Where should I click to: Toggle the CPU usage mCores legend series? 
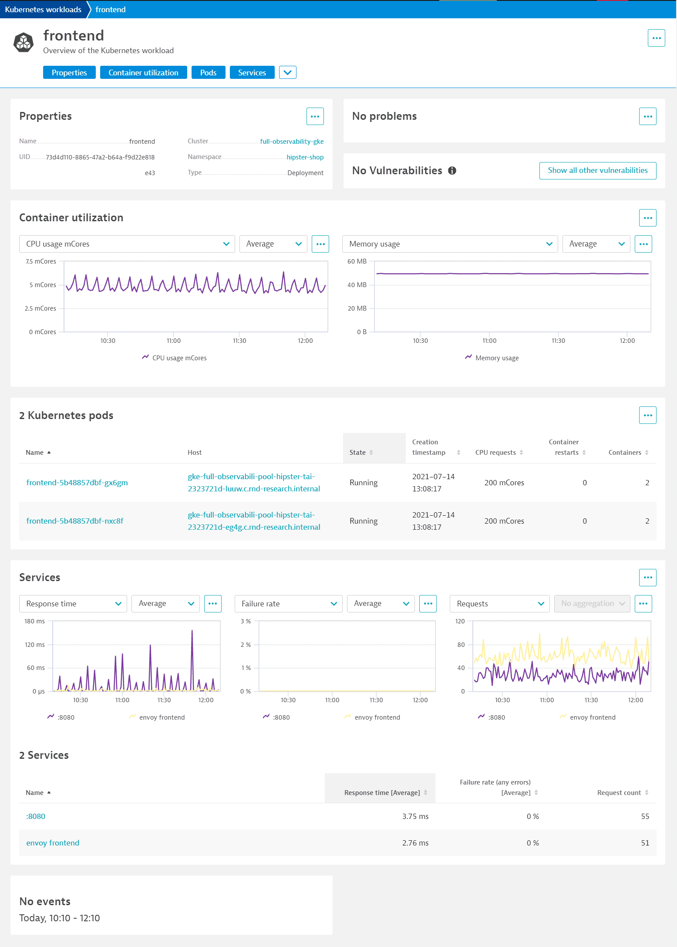(174, 358)
